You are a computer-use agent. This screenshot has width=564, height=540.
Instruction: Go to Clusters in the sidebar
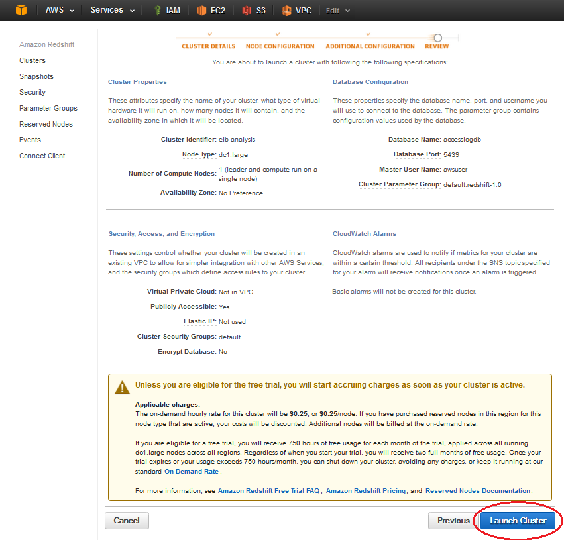(32, 60)
